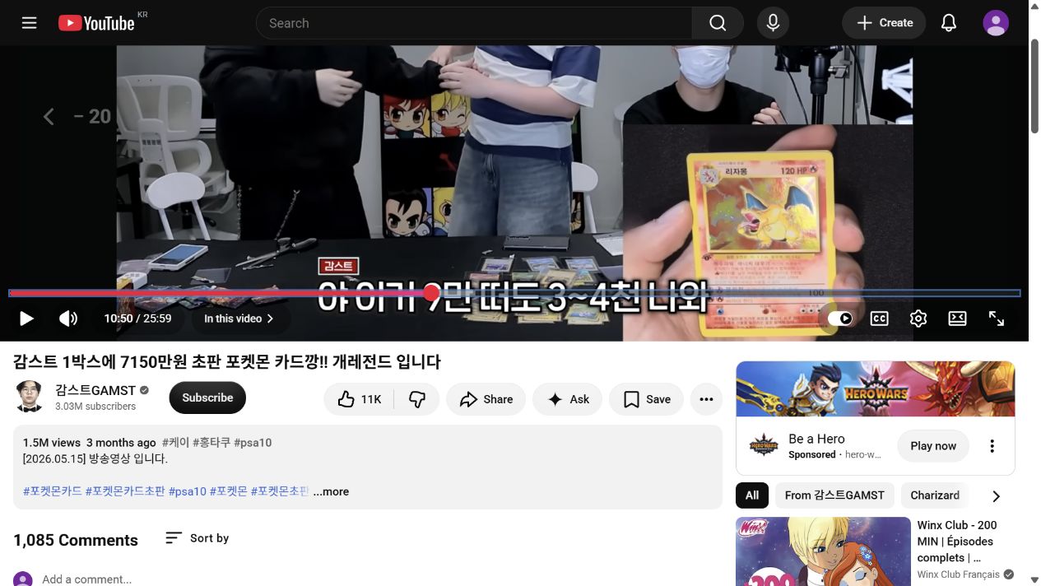Mute the video volume
This screenshot has height=586, width=1041.
[x=68, y=319]
